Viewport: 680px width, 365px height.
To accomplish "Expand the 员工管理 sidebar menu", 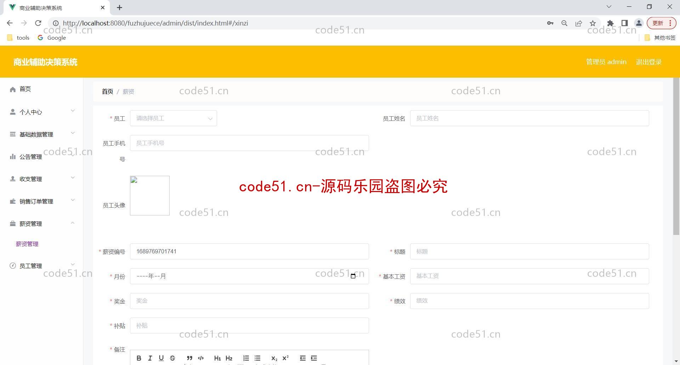I will click(42, 266).
